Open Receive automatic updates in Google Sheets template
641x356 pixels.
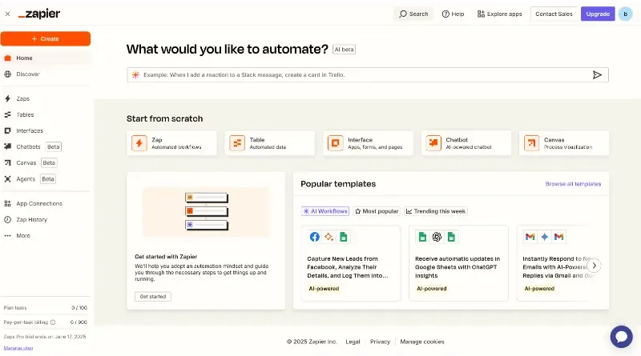click(x=458, y=263)
